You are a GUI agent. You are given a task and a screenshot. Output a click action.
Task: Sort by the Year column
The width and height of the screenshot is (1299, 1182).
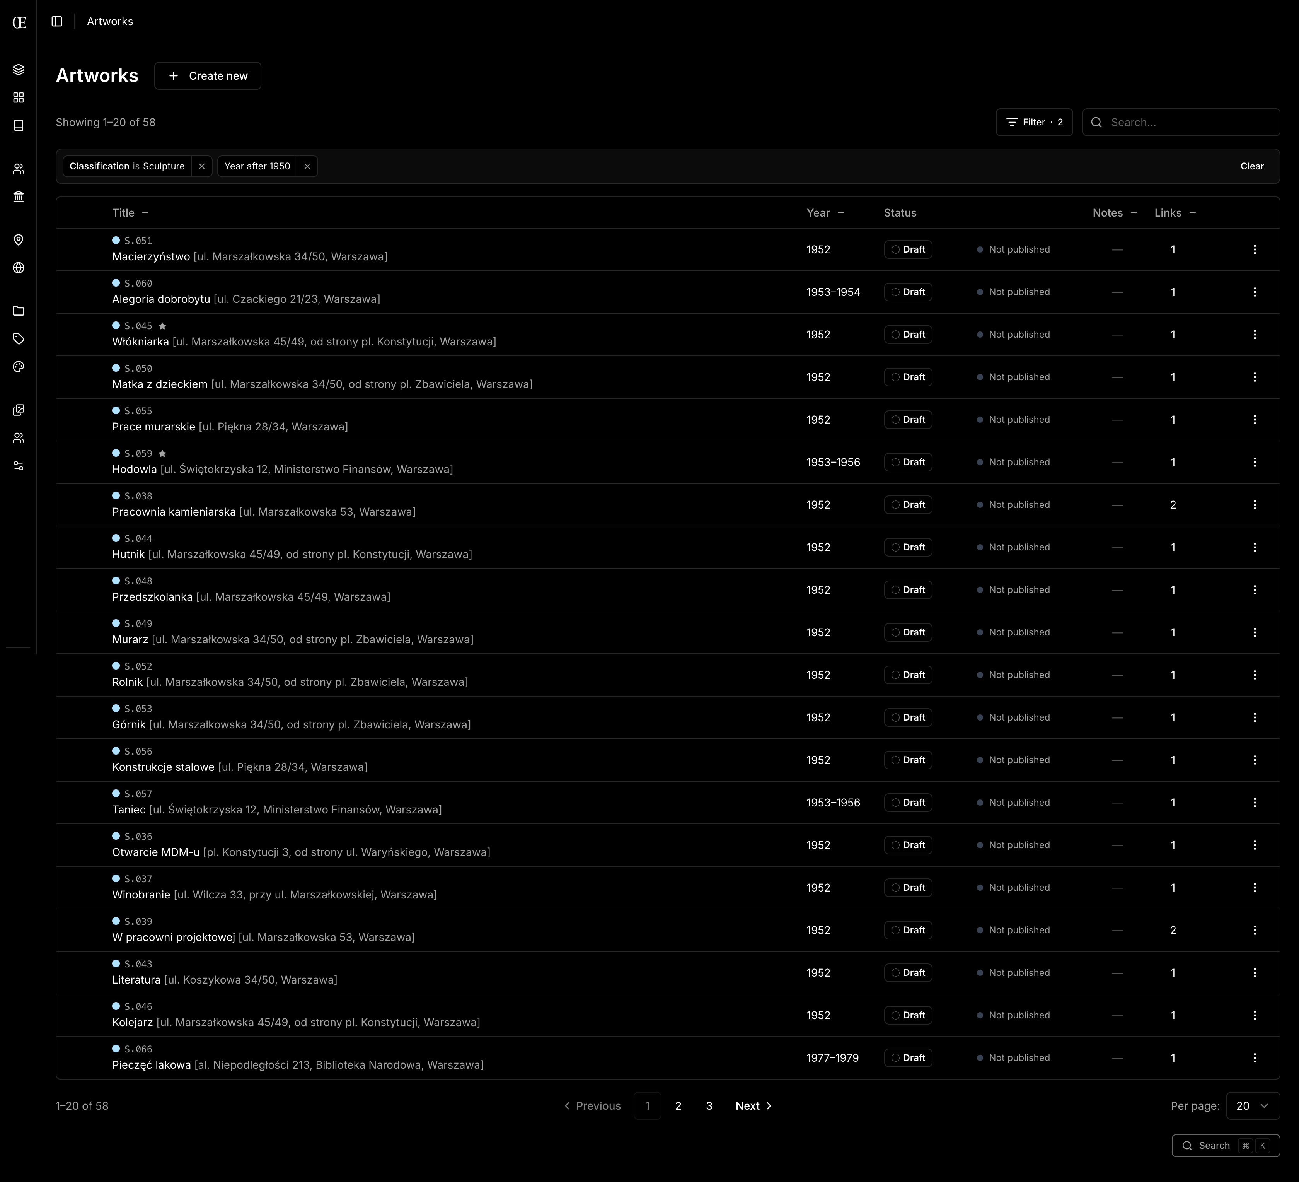pyautogui.click(x=825, y=213)
